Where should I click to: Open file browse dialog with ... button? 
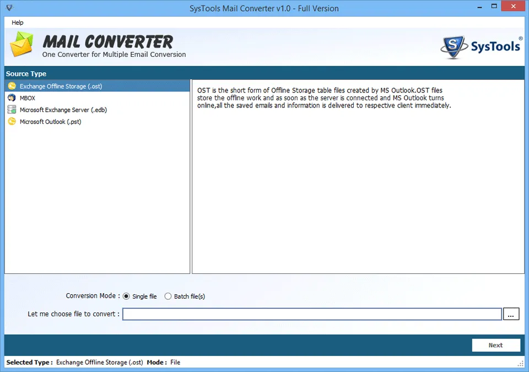click(x=511, y=314)
